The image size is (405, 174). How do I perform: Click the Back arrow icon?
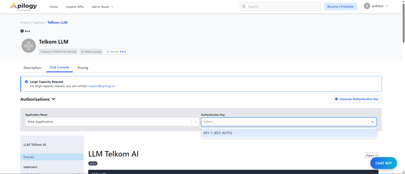[22, 31]
